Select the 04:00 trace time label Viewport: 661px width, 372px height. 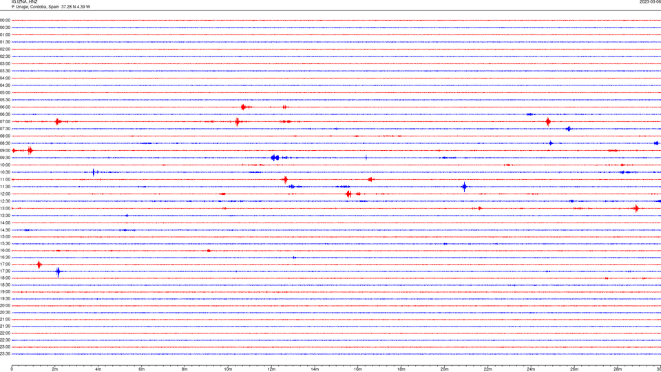(5, 78)
